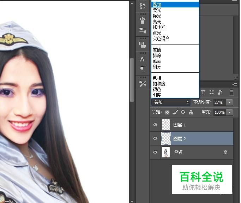This screenshot has width=241, height=203.
Task: Open the upper panel flyout menu
Action: click(x=235, y=1)
